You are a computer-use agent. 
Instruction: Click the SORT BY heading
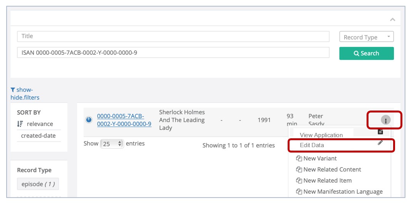click(29, 112)
